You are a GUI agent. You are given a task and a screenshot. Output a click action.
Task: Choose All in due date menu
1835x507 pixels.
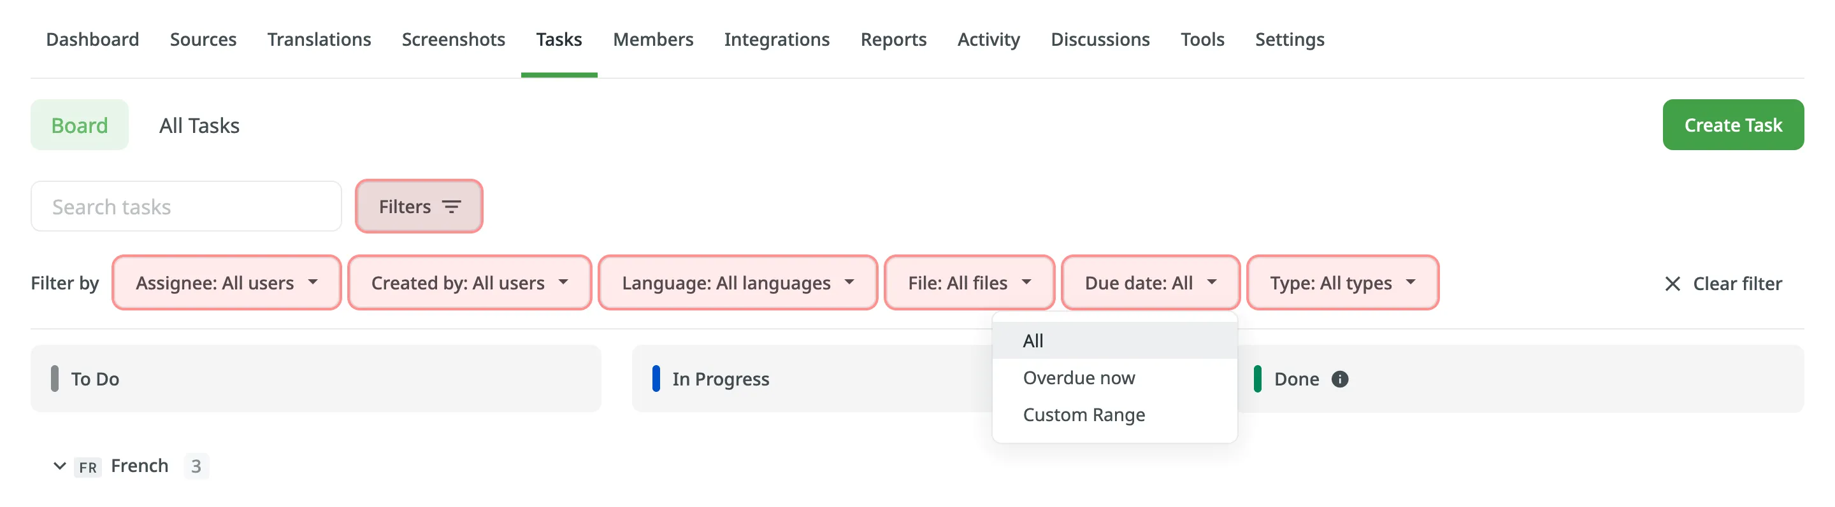tap(1114, 340)
